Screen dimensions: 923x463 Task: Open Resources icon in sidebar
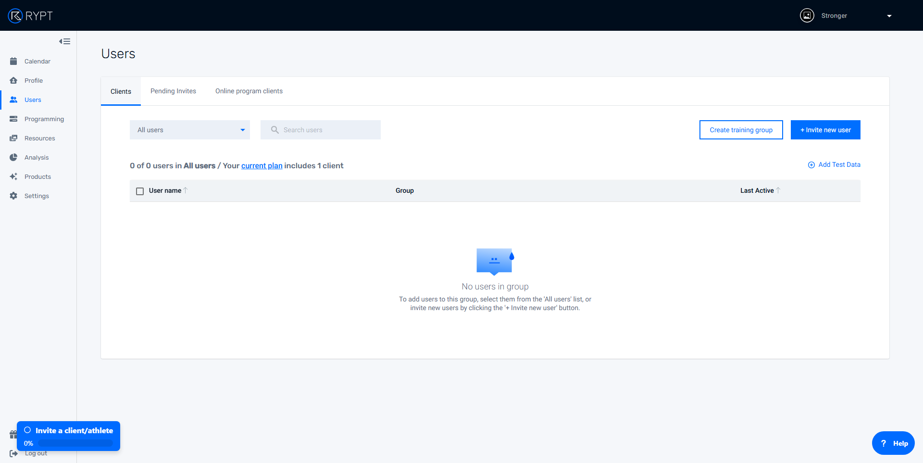pyautogui.click(x=13, y=138)
